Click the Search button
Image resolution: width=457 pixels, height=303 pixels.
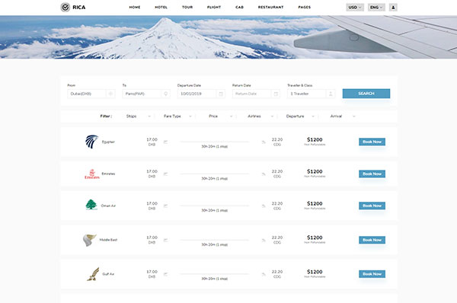click(366, 94)
